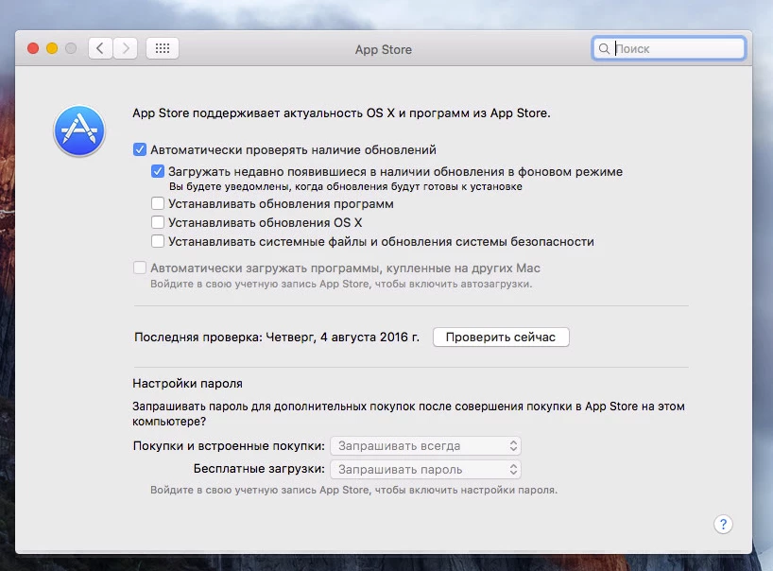This screenshot has width=773, height=571.
Task: Uncheck Загружать недавно появившиеся обновления checkbox
Action: [x=157, y=172]
